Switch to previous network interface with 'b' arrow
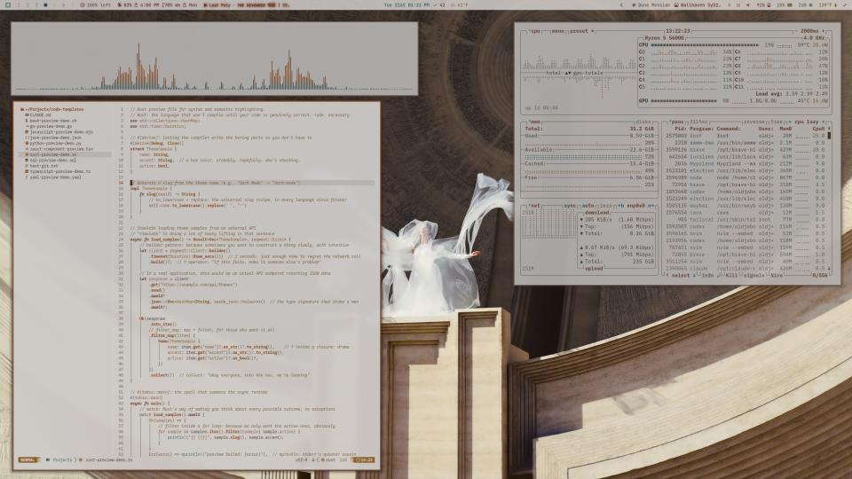The image size is (852, 479). click(x=621, y=205)
